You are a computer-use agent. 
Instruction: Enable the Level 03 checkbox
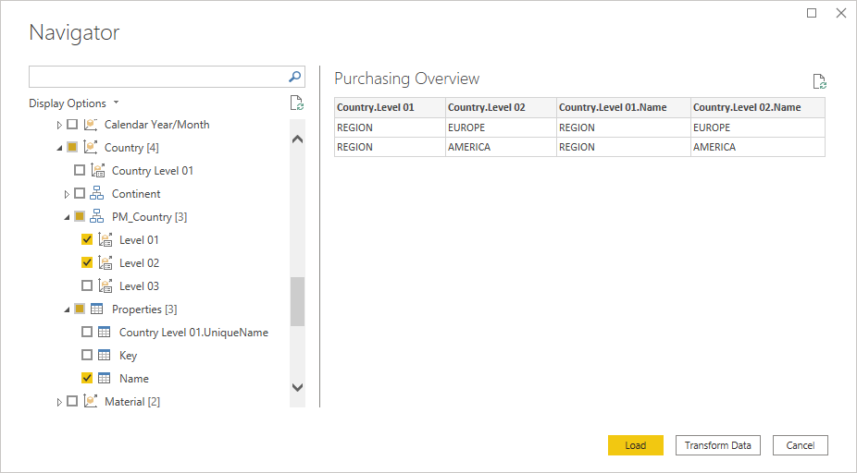pyautogui.click(x=87, y=286)
